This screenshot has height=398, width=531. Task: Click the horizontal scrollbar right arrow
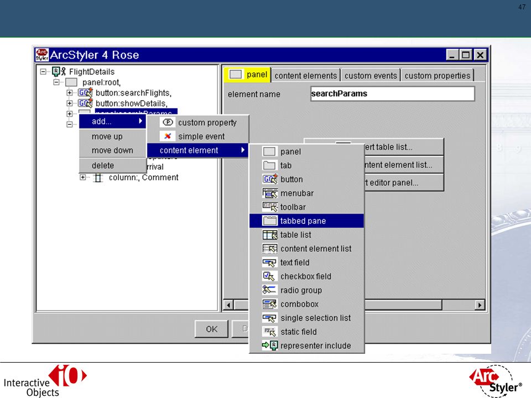[x=480, y=305]
